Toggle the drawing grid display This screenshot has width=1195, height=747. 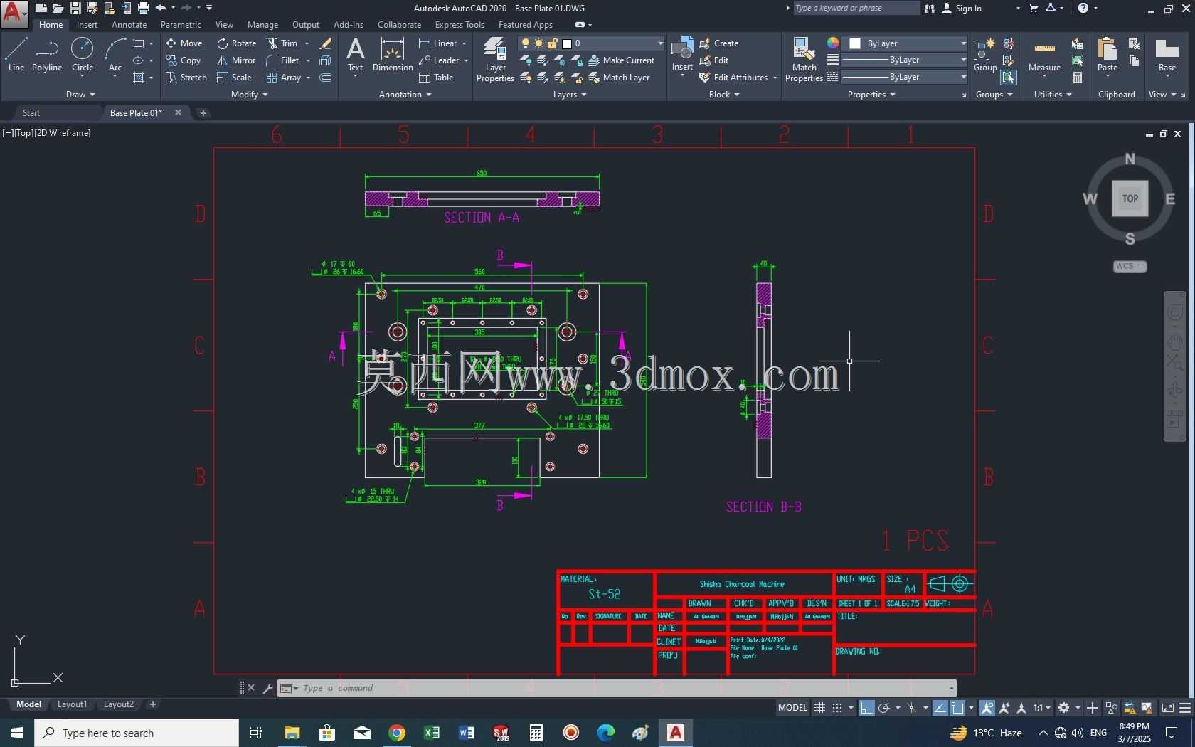819,708
